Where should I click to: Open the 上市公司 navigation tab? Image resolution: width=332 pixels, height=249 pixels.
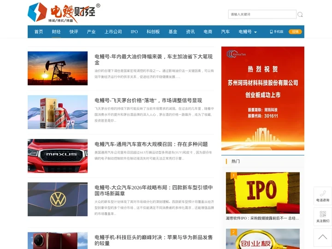113,32
